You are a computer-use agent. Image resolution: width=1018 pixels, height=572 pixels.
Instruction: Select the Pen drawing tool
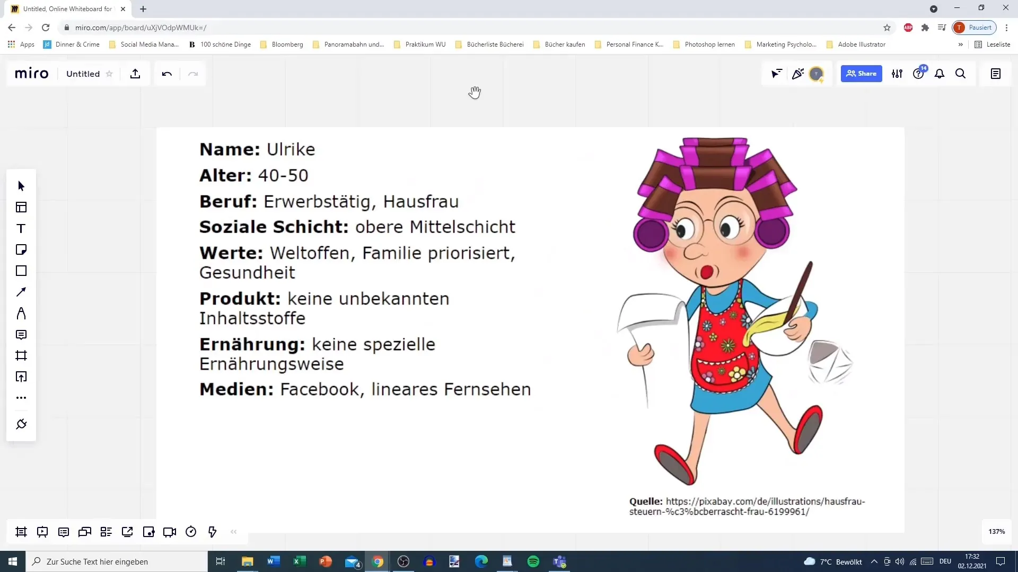(x=21, y=313)
